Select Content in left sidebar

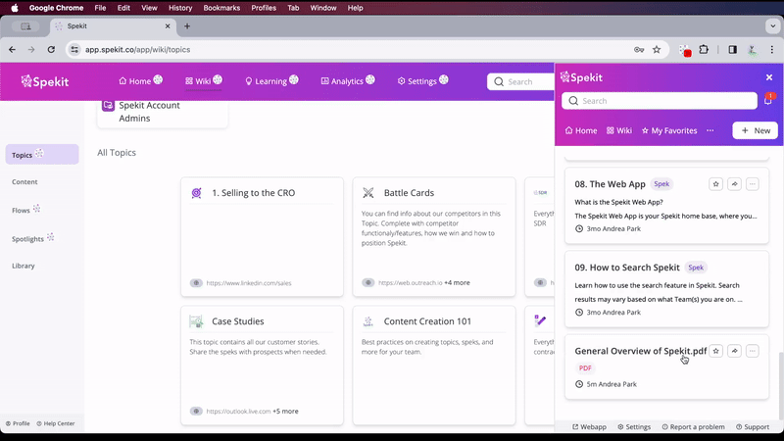(24, 182)
